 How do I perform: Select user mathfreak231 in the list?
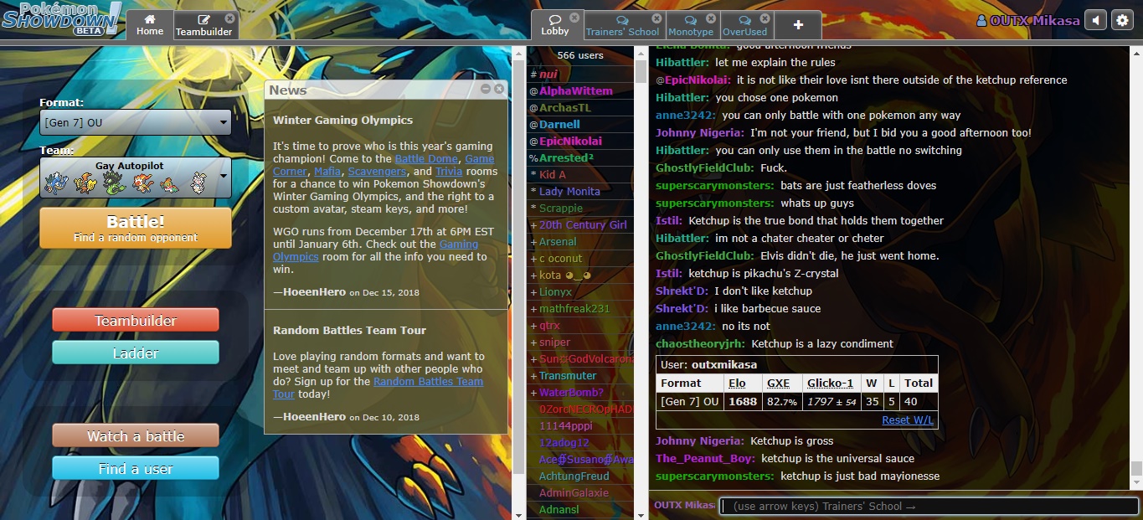pos(580,308)
